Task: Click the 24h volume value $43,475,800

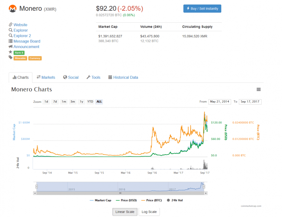Action: [x=150, y=36]
